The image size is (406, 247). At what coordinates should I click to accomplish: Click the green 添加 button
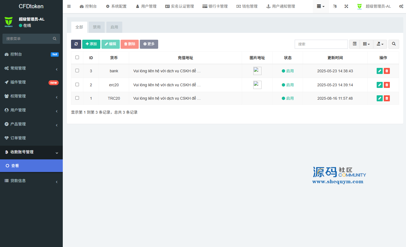pyautogui.click(x=91, y=44)
